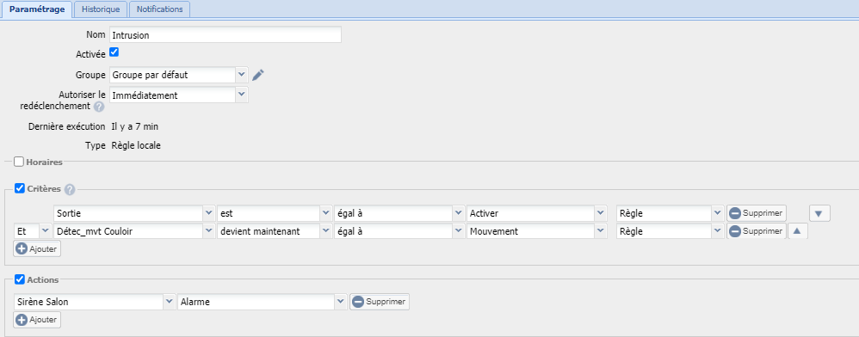Open the Et logical operator dropdown
Image resolution: width=859 pixels, height=337 pixels.
click(x=33, y=231)
